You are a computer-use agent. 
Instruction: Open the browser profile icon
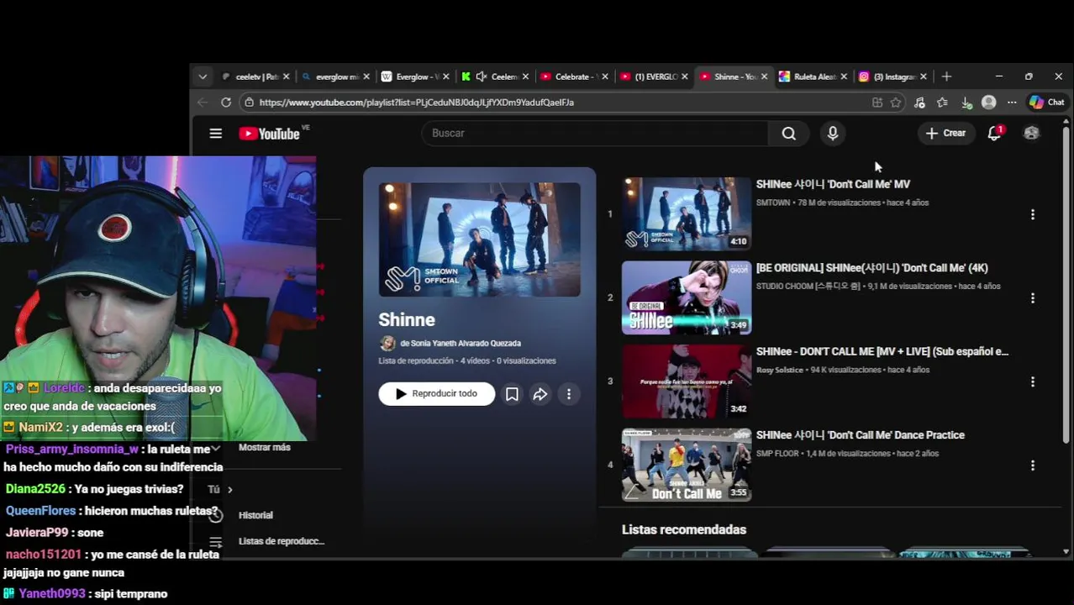[989, 102]
